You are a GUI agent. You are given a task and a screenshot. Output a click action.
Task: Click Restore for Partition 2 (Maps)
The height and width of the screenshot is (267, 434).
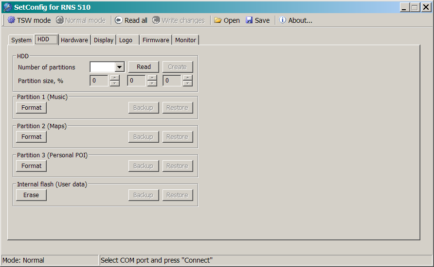(178, 137)
